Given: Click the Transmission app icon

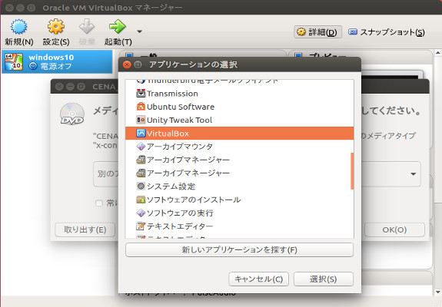Looking at the screenshot, I should pos(141,94).
